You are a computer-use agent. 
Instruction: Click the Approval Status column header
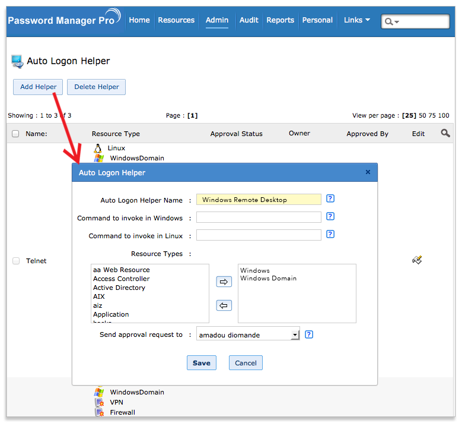coord(236,134)
